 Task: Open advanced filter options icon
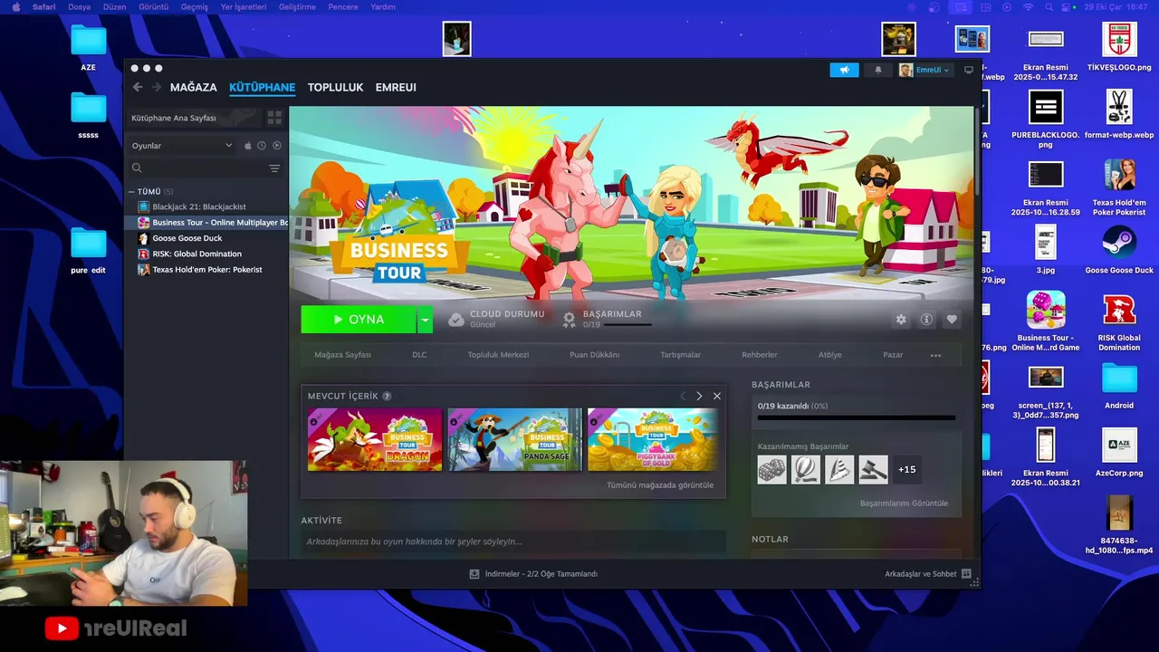[x=274, y=168]
